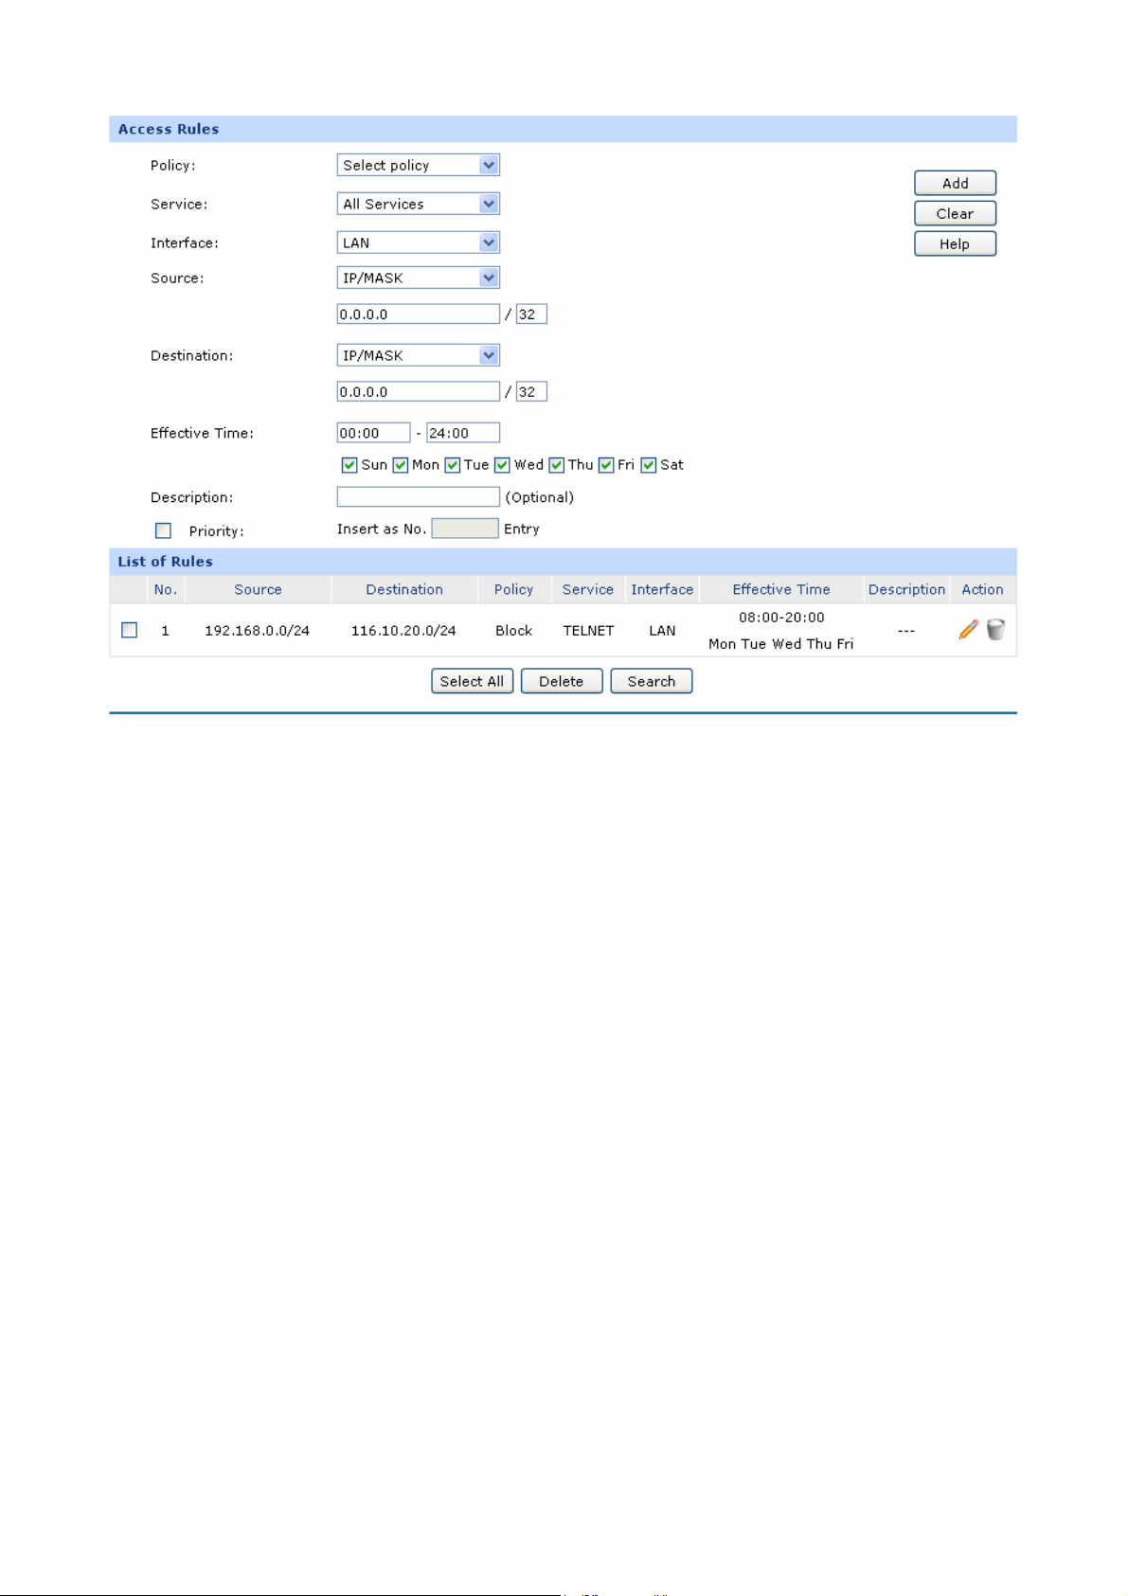Focus the Effective Time end field 24:00
Screen dimensions: 1128x1596
(x=463, y=433)
